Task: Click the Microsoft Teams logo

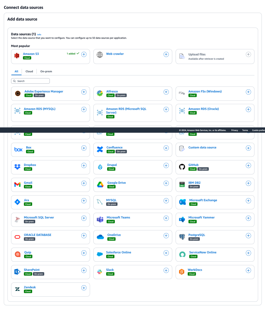Action: pyautogui.click(x=100, y=219)
